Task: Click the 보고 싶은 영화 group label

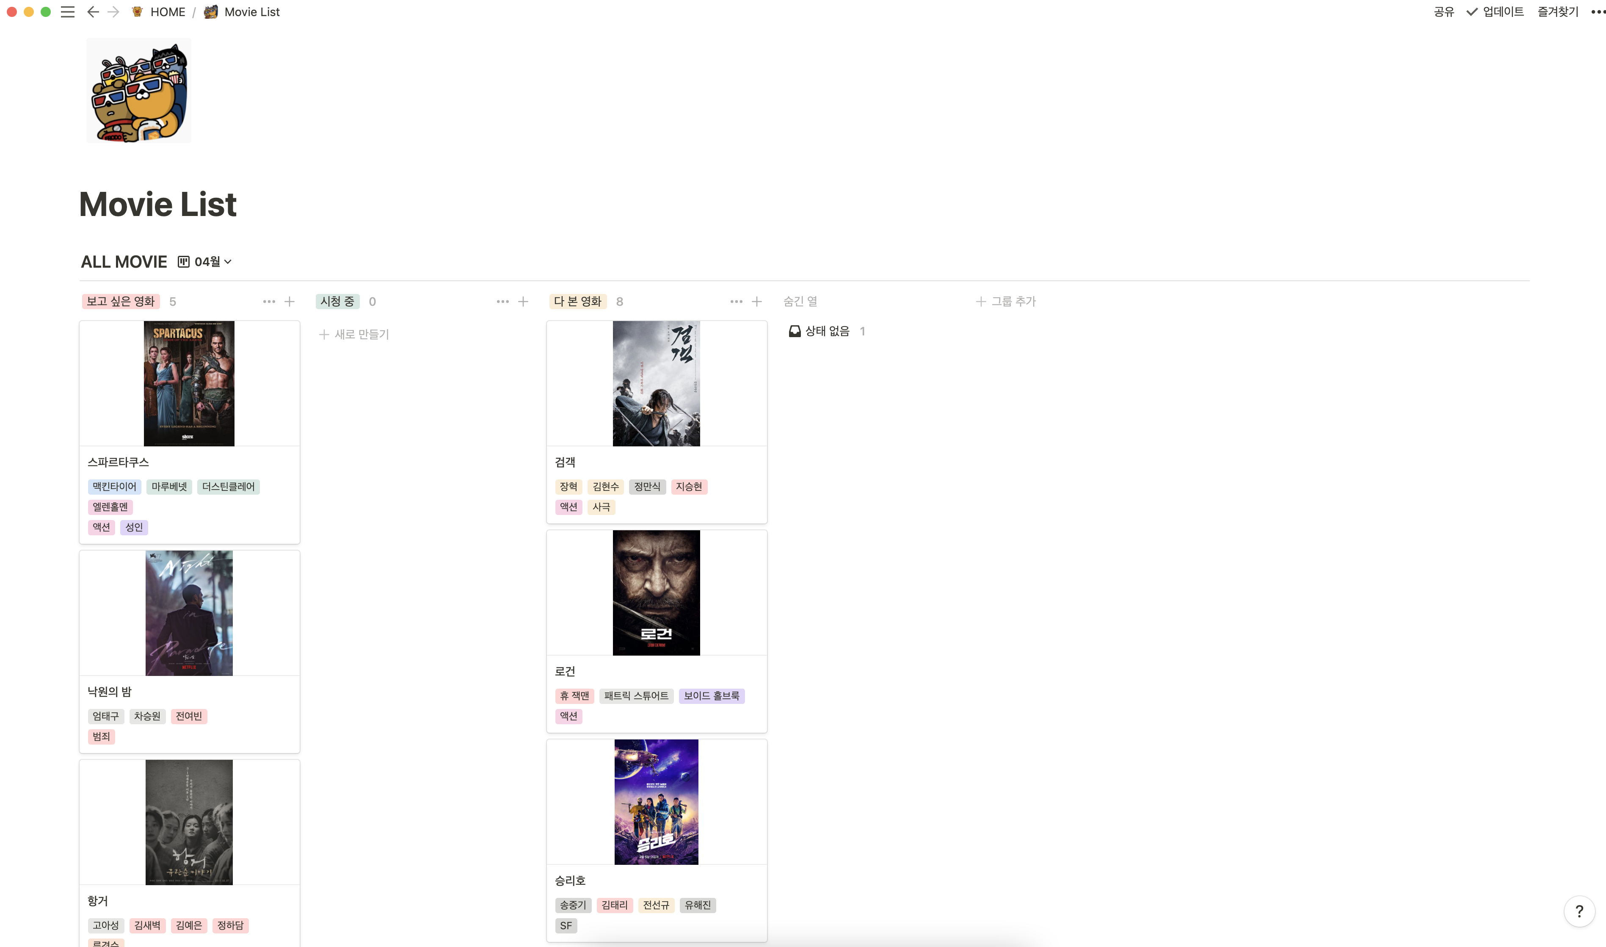Action: tap(121, 301)
